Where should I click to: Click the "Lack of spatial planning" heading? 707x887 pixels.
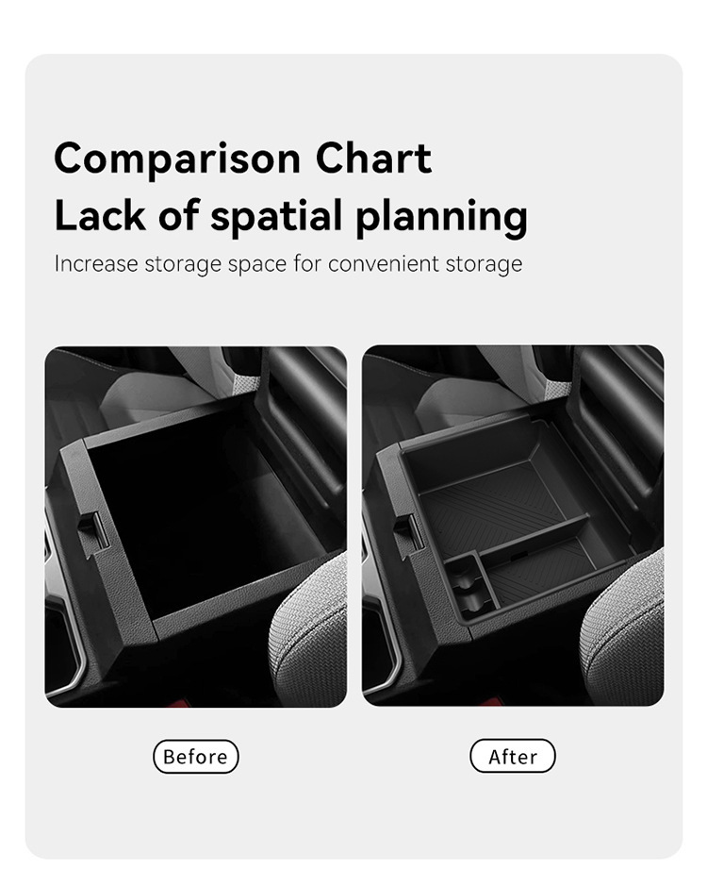290,215
